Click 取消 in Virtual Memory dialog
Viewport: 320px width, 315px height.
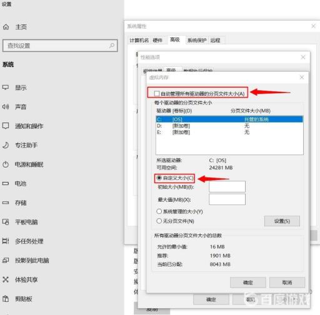tap(287, 282)
